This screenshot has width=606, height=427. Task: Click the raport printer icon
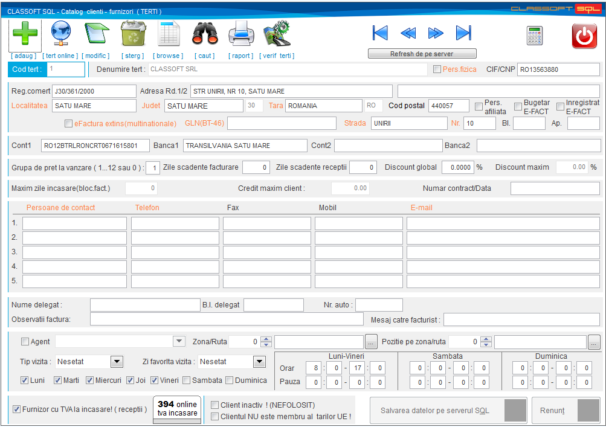pyautogui.click(x=241, y=34)
